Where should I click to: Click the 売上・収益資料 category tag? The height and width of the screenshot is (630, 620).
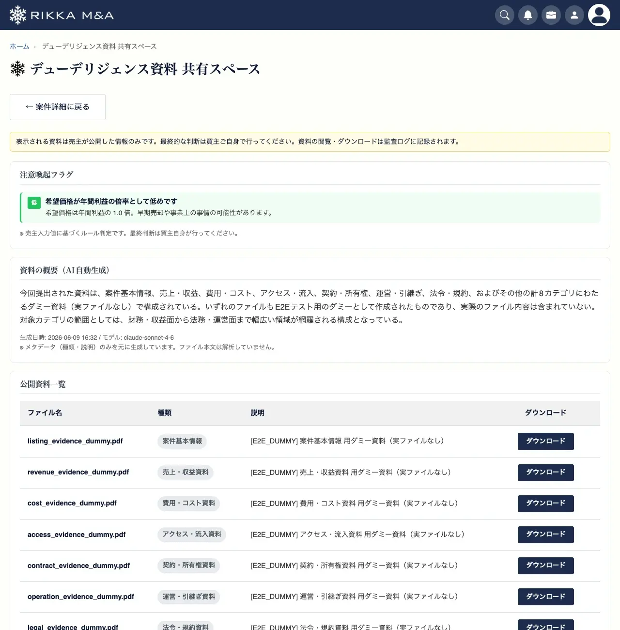pyautogui.click(x=186, y=472)
